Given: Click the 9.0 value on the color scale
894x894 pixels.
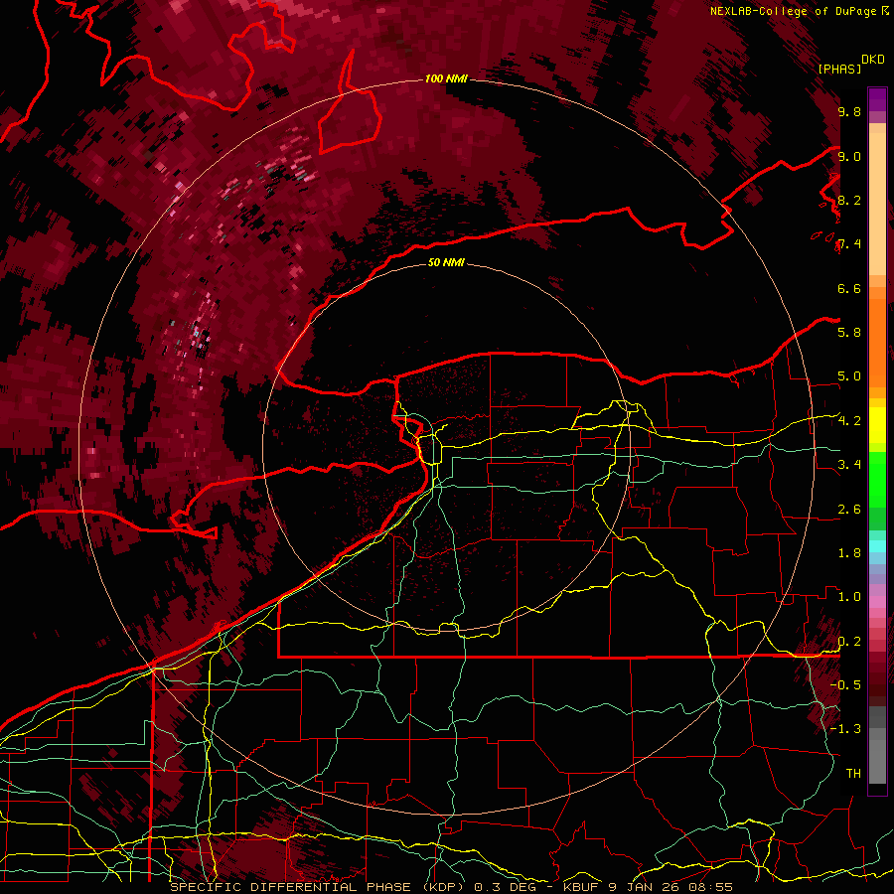Looking at the screenshot, I should tap(849, 157).
